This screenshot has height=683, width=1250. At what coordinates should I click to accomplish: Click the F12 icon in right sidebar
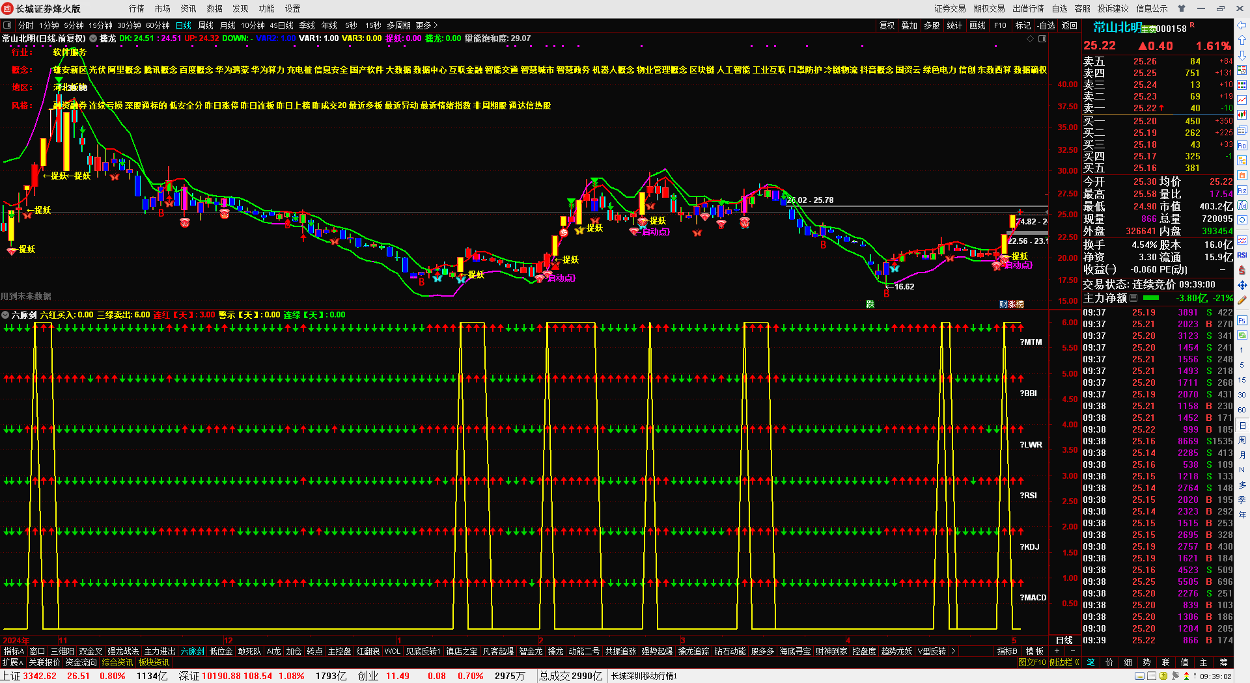tap(1242, 191)
